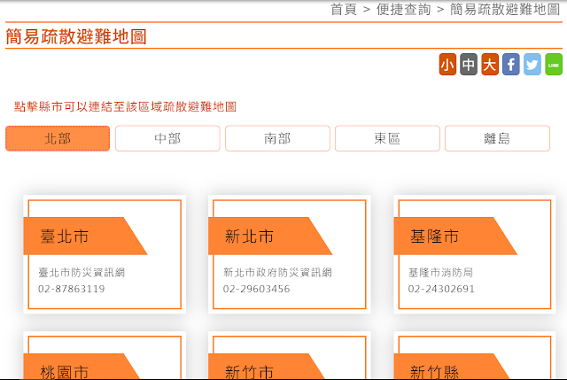Go to 首頁 in breadcrumb
This screenshot has height=380, width=567.
(x=344, y=10)
